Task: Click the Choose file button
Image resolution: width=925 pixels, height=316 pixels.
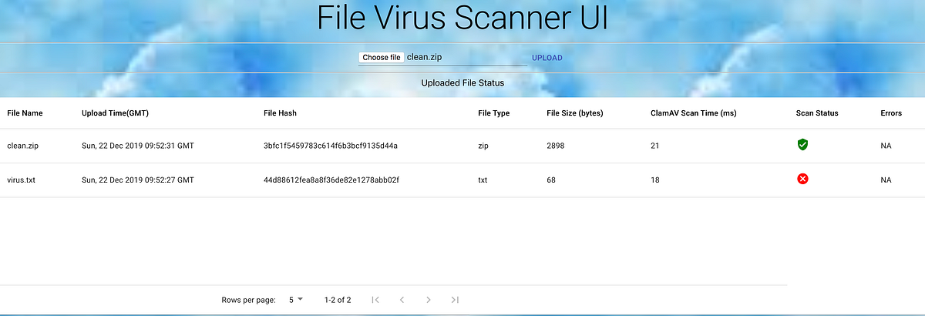Action: [382, 57]
